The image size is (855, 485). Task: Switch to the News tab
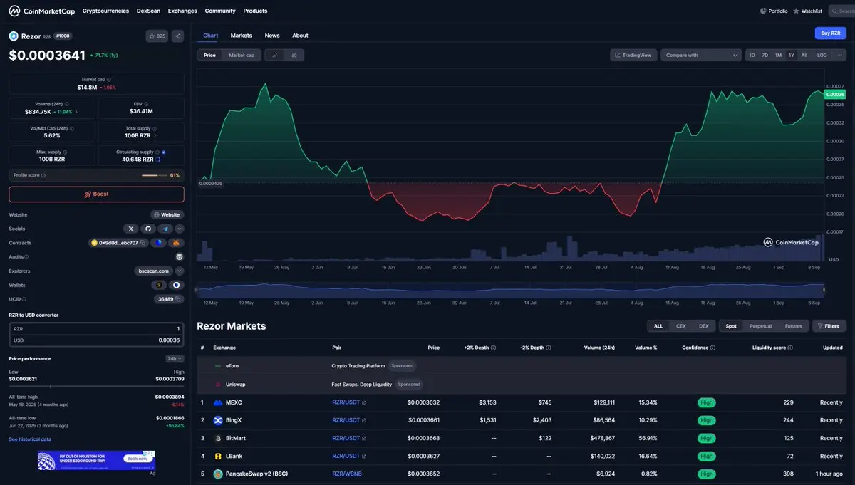point(272,35)
